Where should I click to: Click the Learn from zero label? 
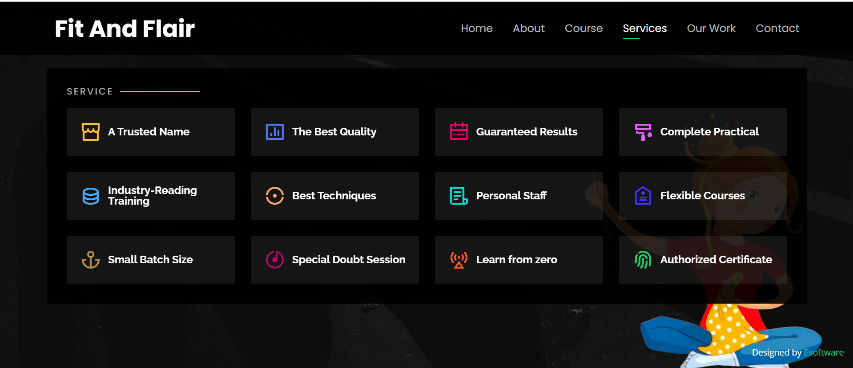(x=516, y=260)
